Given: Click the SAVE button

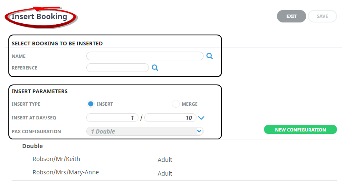Looking at the screenshot, I should coord(322,16).
